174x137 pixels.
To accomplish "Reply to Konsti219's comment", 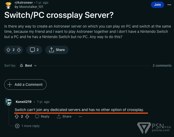I will tap(42, 117).
